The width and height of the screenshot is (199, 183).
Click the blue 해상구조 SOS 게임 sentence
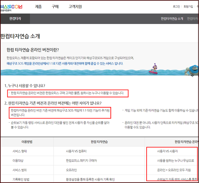coord(65,63)
